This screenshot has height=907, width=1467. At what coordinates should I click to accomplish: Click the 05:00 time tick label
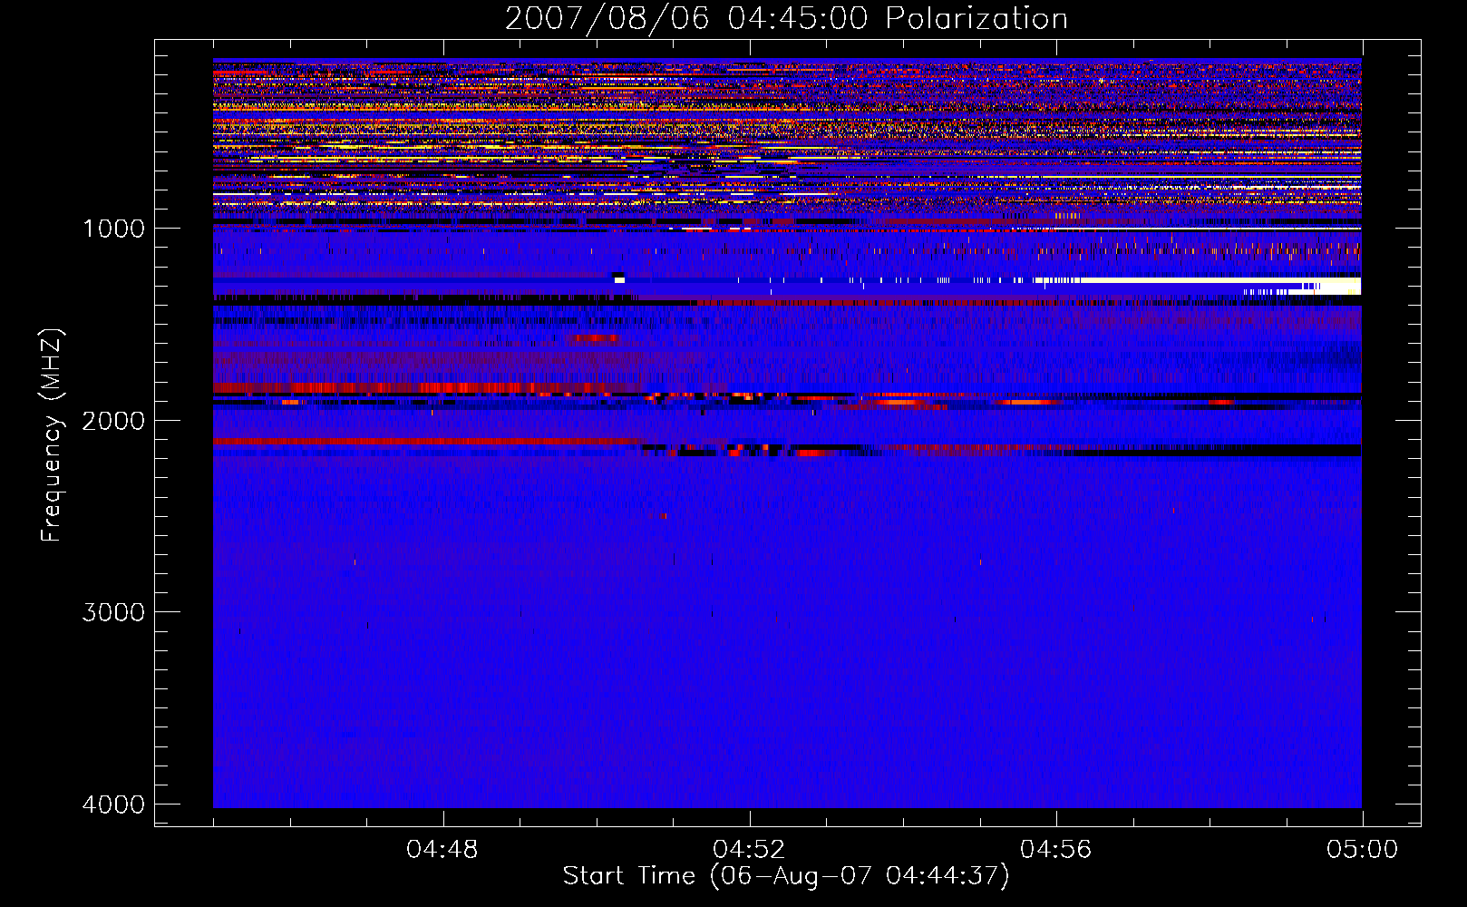[1362, 850]
